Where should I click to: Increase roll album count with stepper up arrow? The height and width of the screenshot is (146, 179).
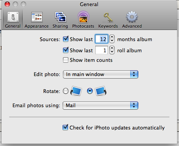click(112, 48)
